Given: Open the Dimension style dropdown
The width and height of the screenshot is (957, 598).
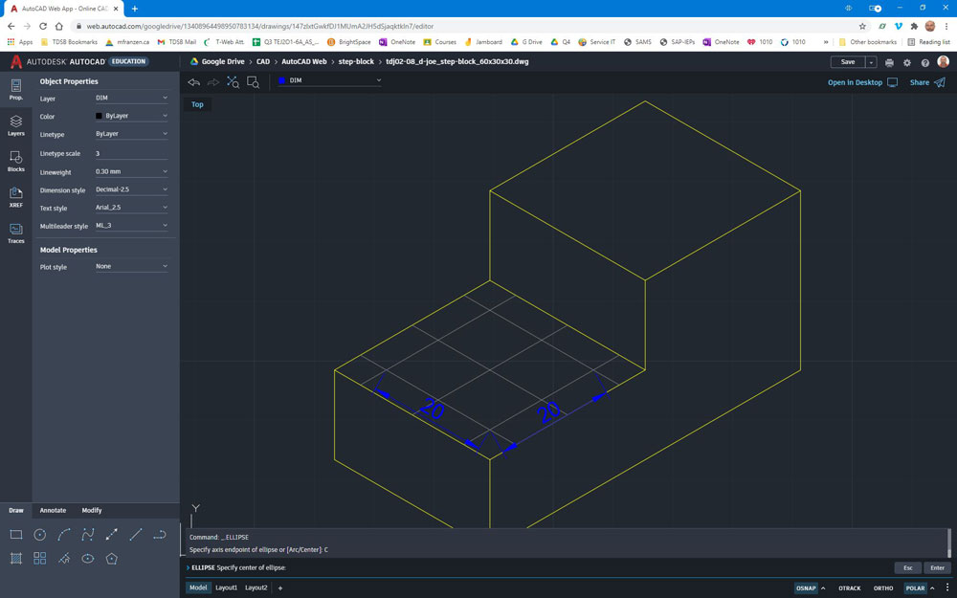Looking at the screenshot, I should tap(131, 189).
